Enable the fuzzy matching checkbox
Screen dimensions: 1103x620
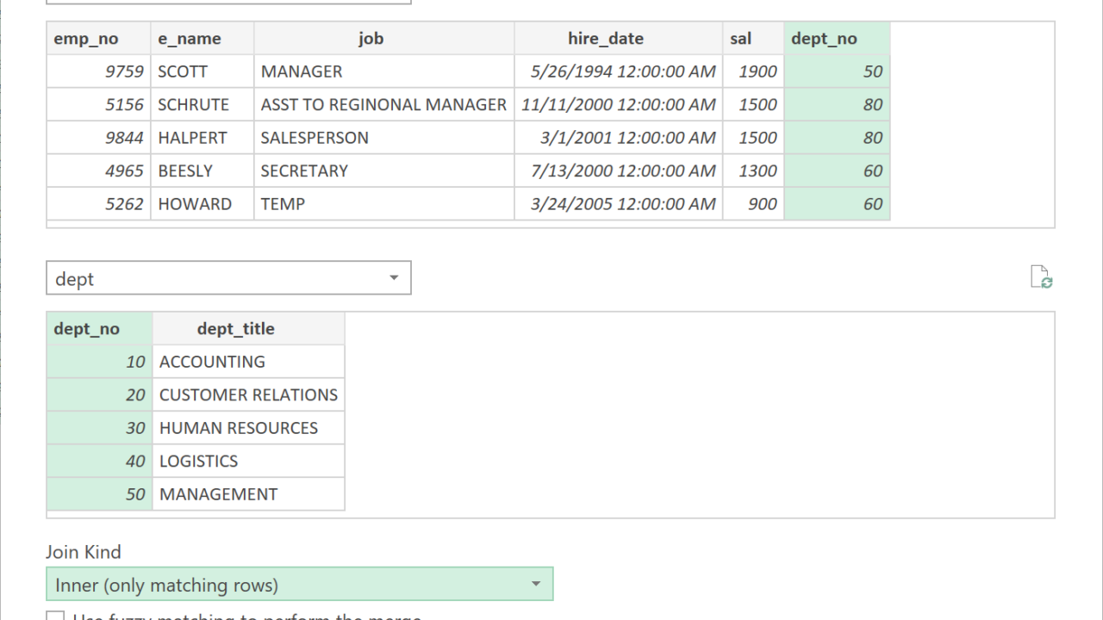click(55, 617)
